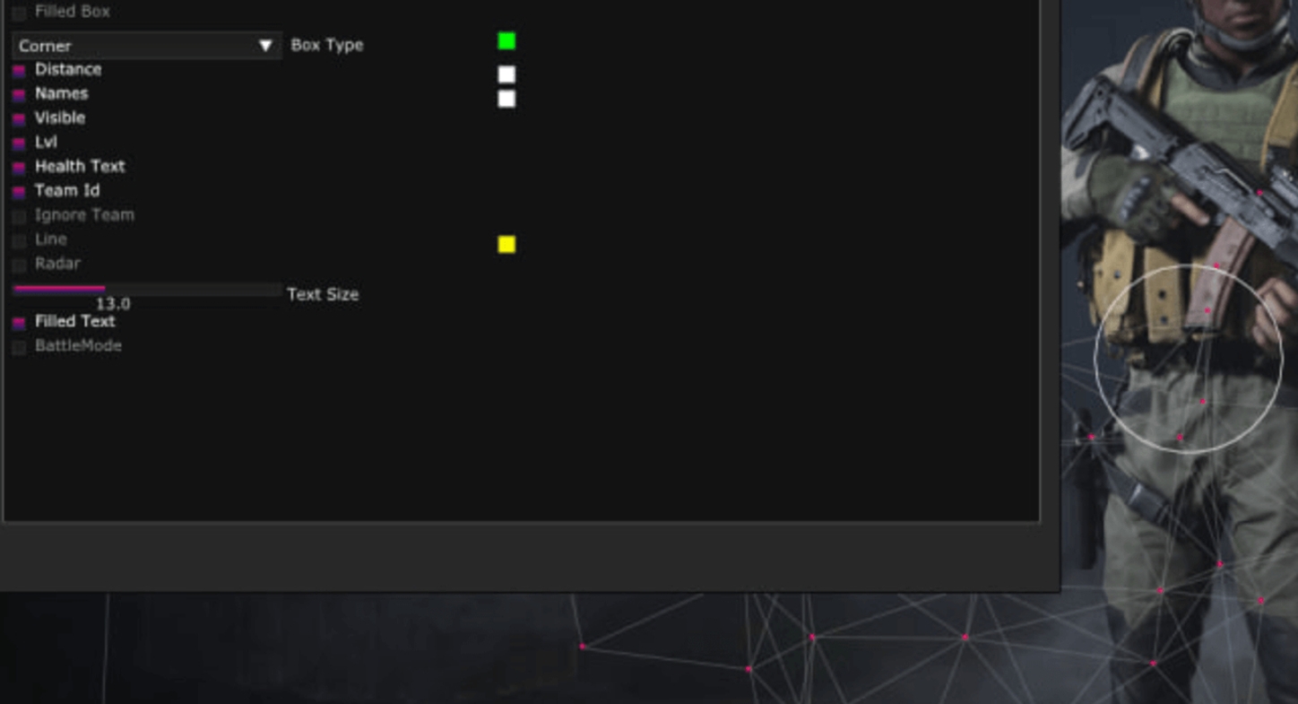This screenshot has height=704, width=1298.
Task: Click the Box Type dropdown arrow
Action: pyautogui.click(x=265, y=46)
